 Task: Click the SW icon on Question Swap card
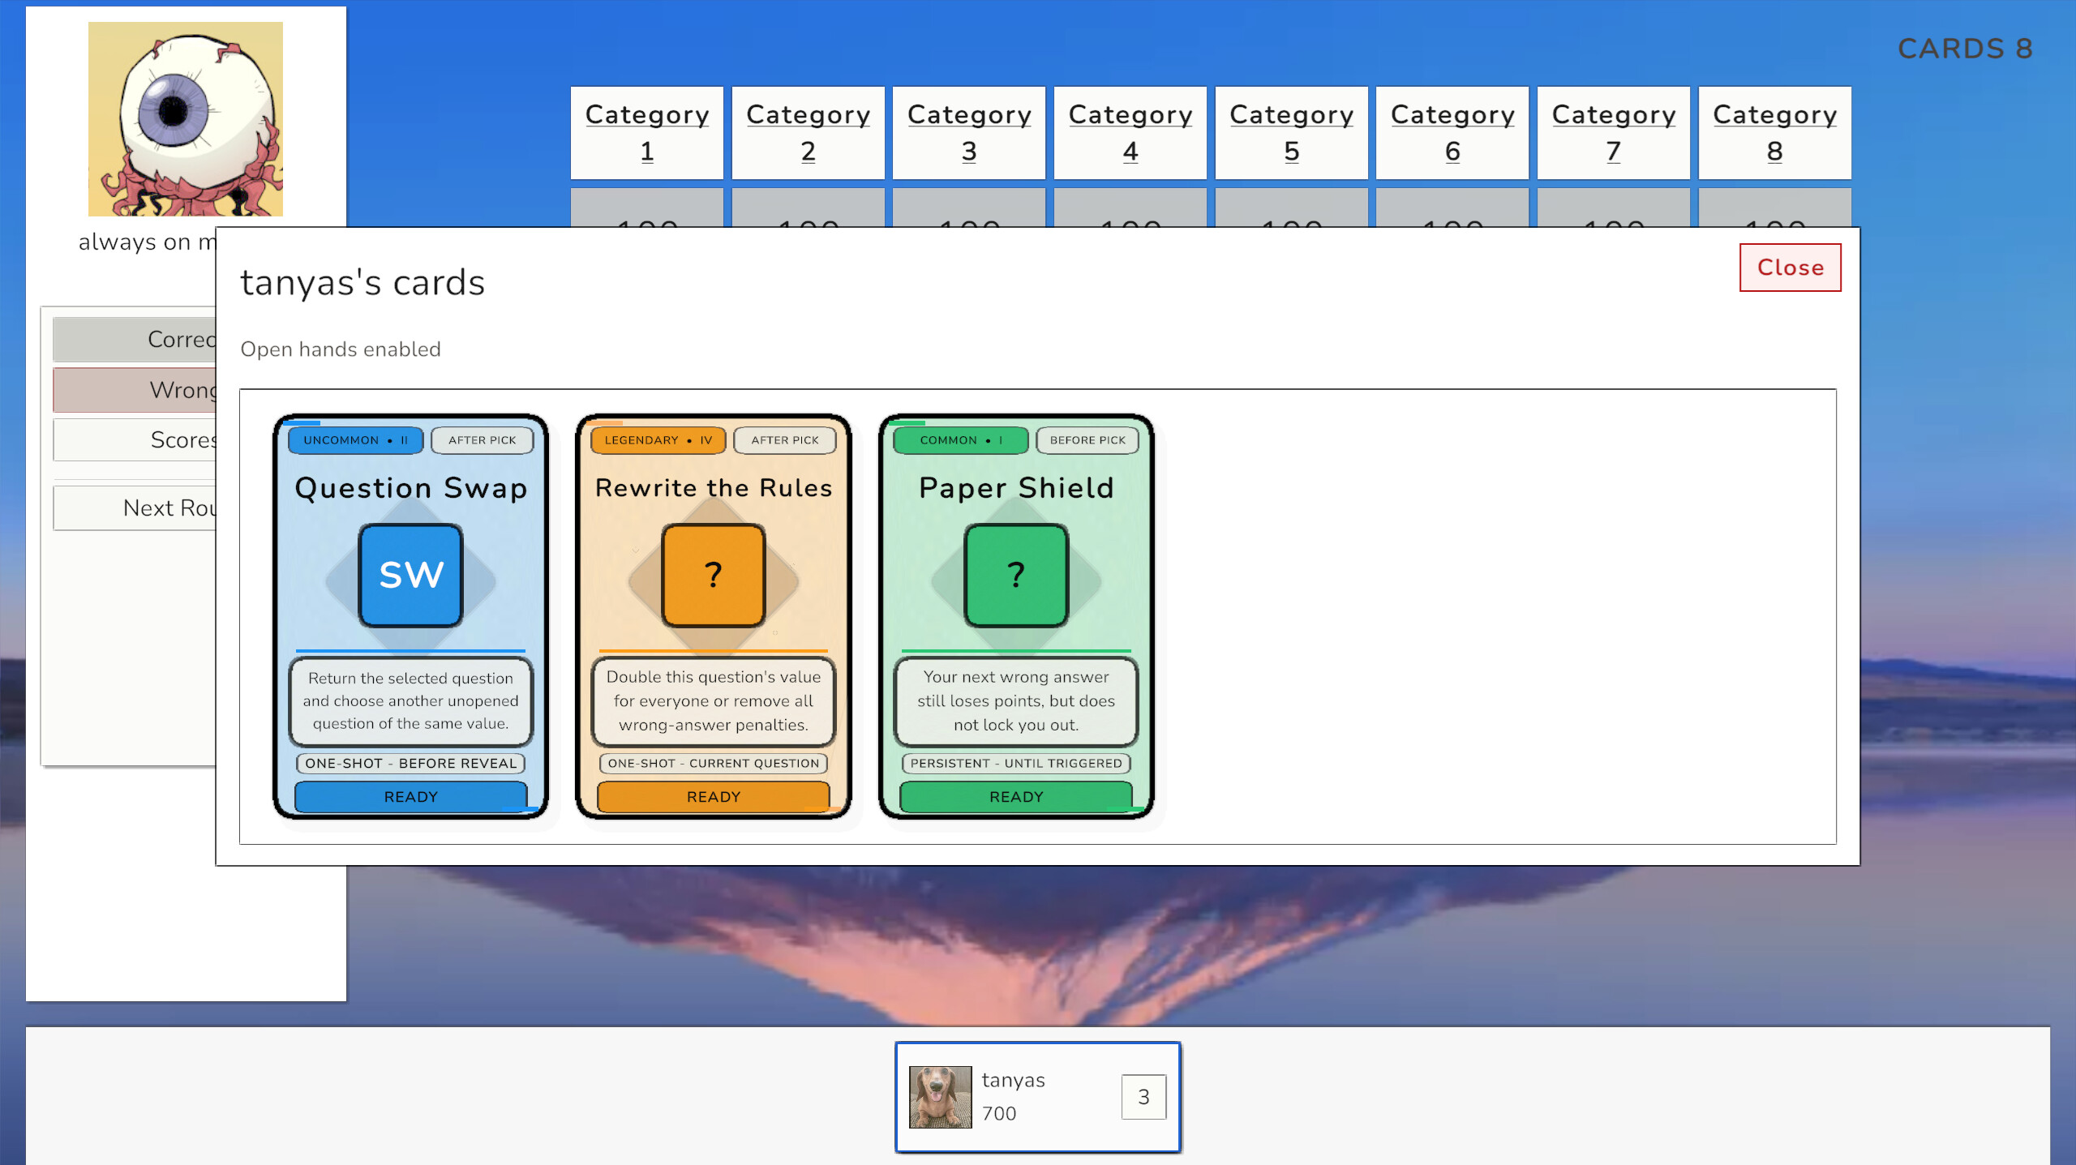click(x=411, y=576)
